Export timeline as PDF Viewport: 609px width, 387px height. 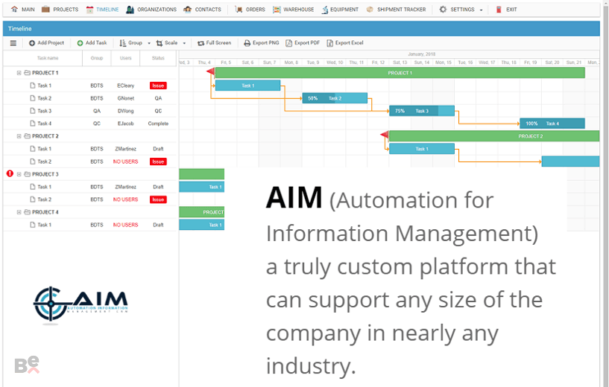tap(303, 43)
